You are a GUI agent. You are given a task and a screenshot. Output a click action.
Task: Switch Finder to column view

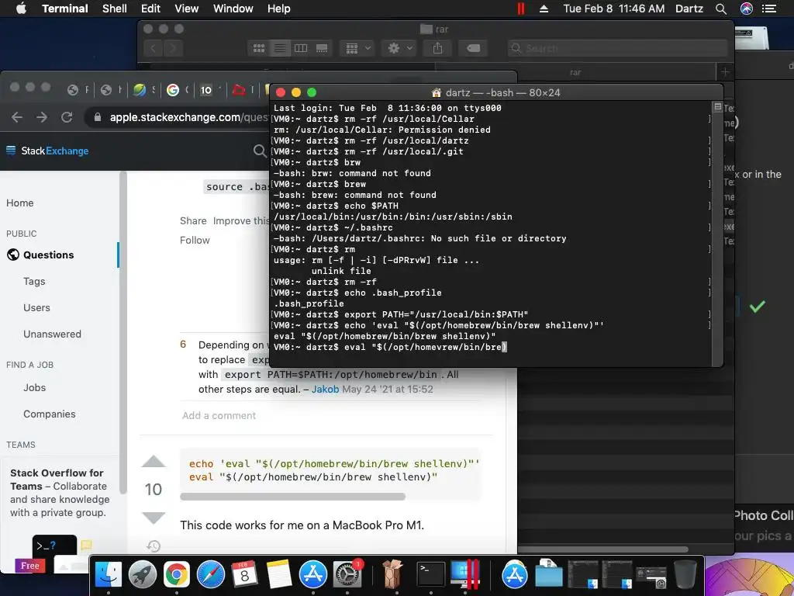(301, 48)
